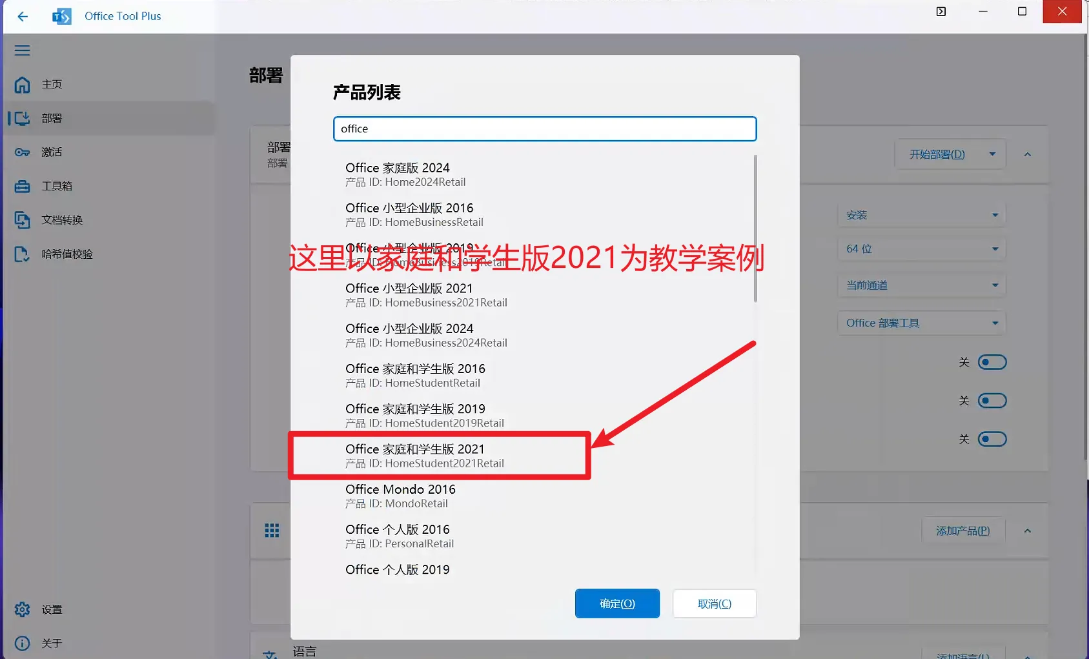Click the 设置 gear icon
1089x659 pixels.
(x=23, y=609)
